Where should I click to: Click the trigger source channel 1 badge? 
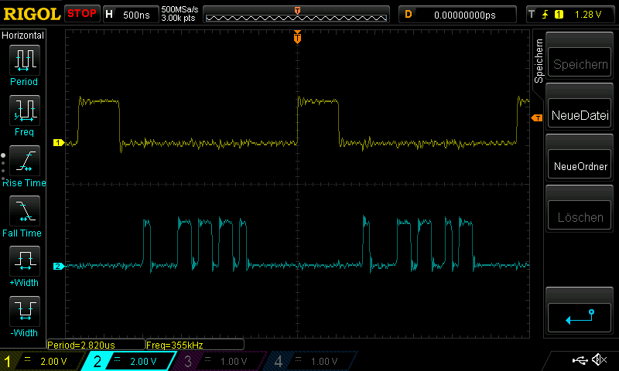tap(559, 15)
